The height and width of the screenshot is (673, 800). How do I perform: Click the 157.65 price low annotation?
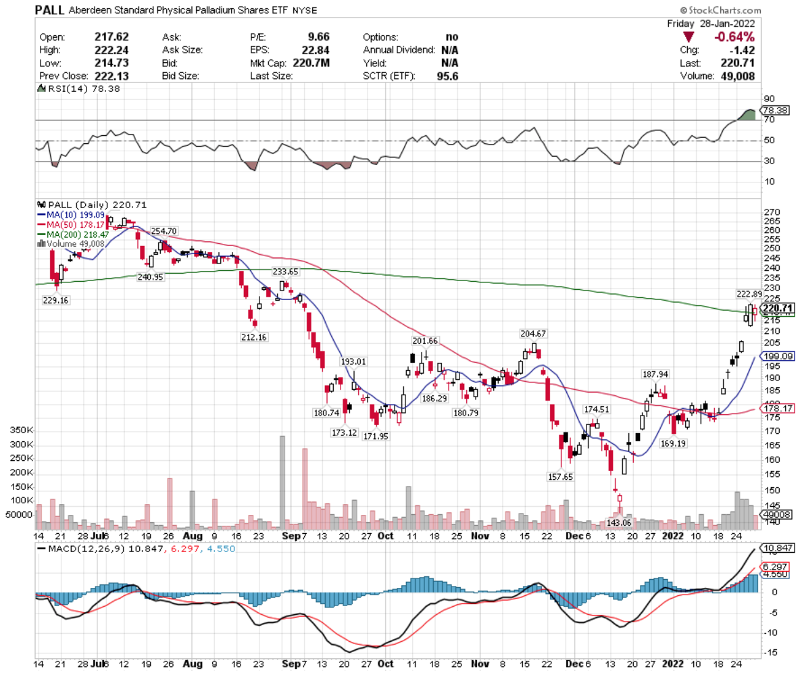[560, 476]
